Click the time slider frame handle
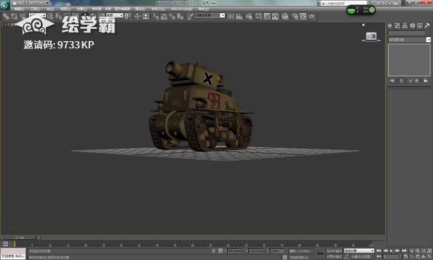This screenshot has height=260, width=433. click(20, 237)
